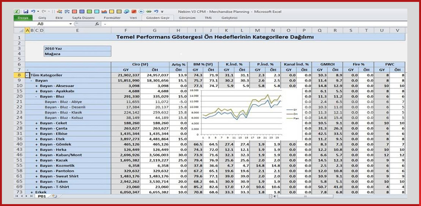421x206 pixels.
Task: Select the Formüller ribbon tab
Action: pyautogui.click(x=112, y=18)
